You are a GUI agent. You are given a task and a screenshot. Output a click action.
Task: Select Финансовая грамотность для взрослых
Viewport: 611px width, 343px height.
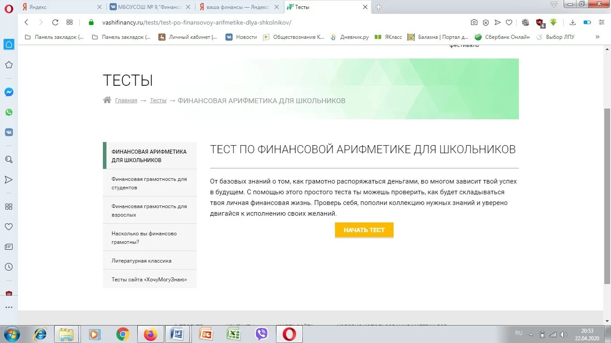click(150, 210)
